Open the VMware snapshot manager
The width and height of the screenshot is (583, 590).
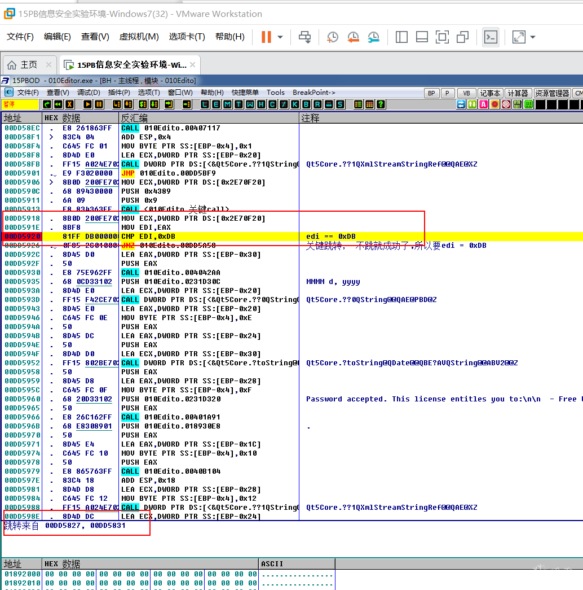(373, 37)
